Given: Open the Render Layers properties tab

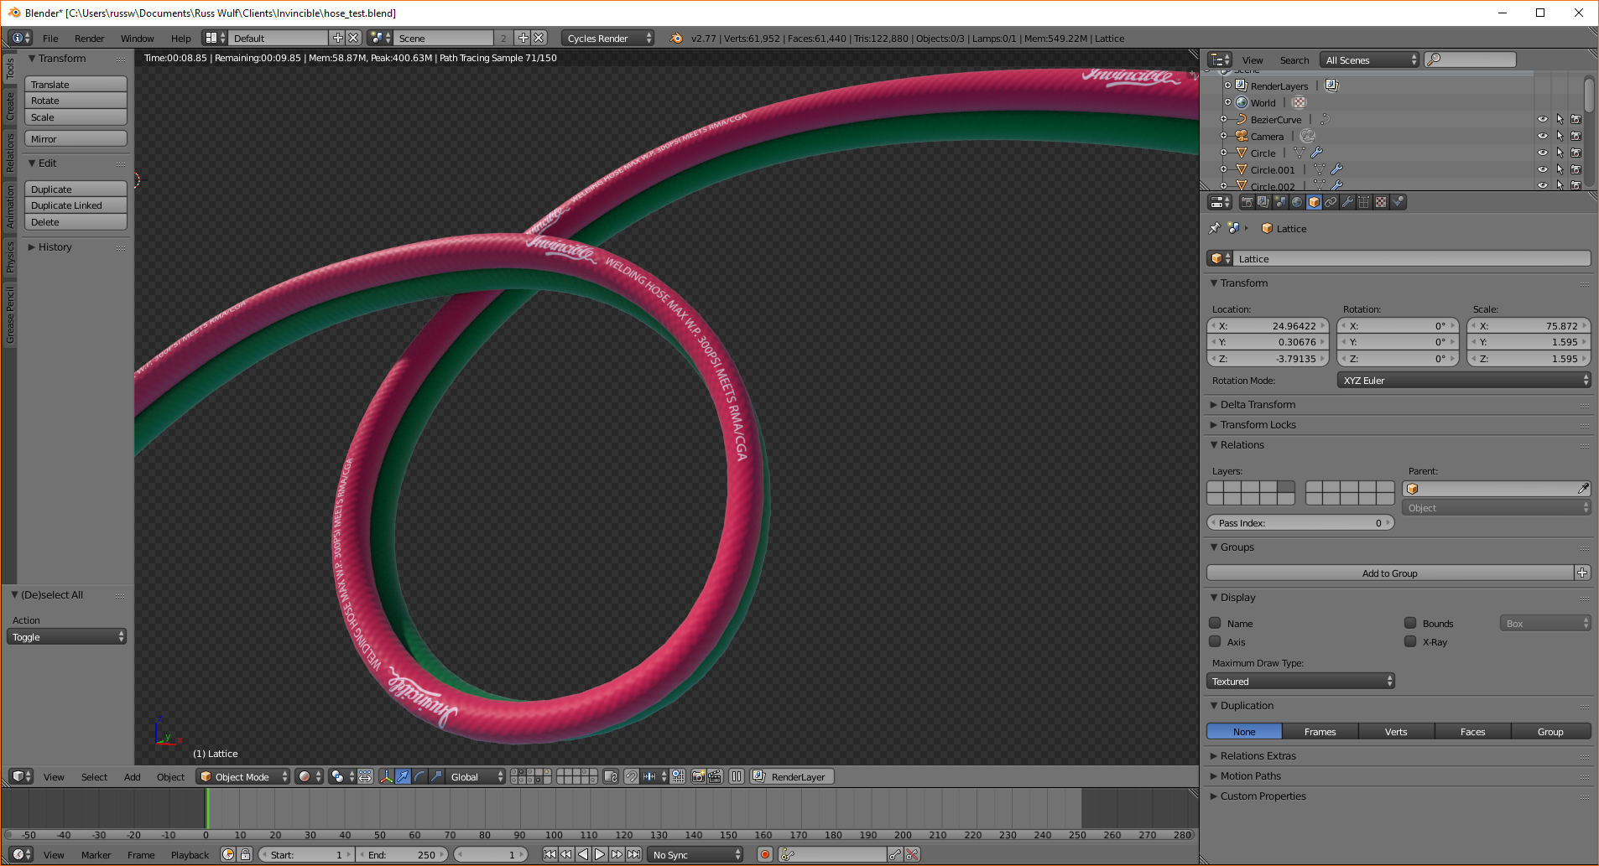Looking at the screenshot, I should click(1263, 202).
